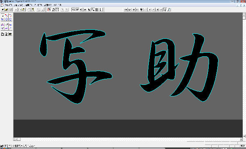Choose the pink diagonal segment tool
The image size is (246, 149).
(10, 29)
